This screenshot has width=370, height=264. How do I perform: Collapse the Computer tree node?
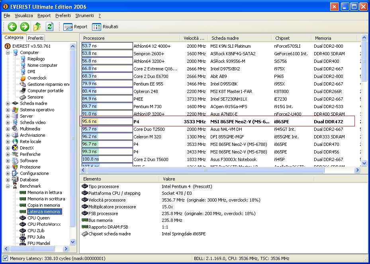click(8, 52)
